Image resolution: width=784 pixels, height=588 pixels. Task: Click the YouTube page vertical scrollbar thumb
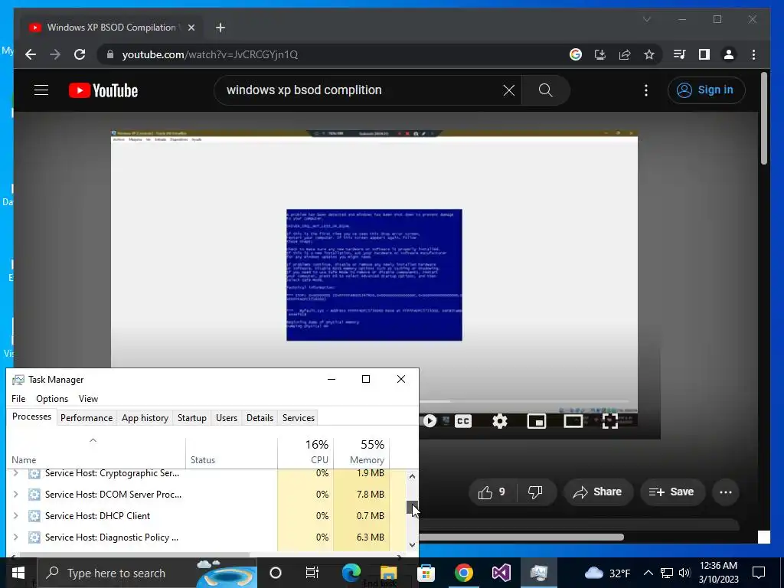click(x=764, y=119)
